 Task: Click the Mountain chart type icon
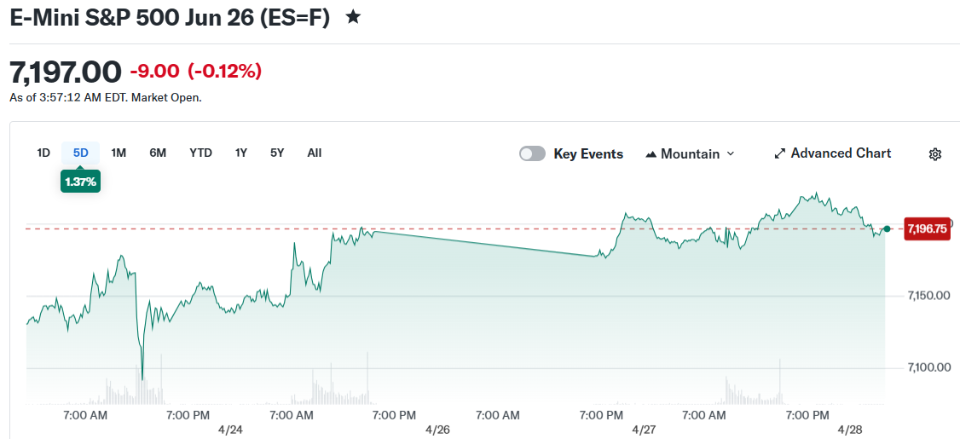coord(651,154)
